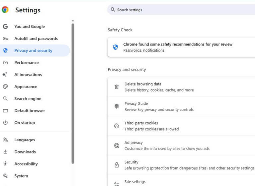This screenshot has width=255, height=186.
Task: Open the Search engine settings section
Action: 27,99
